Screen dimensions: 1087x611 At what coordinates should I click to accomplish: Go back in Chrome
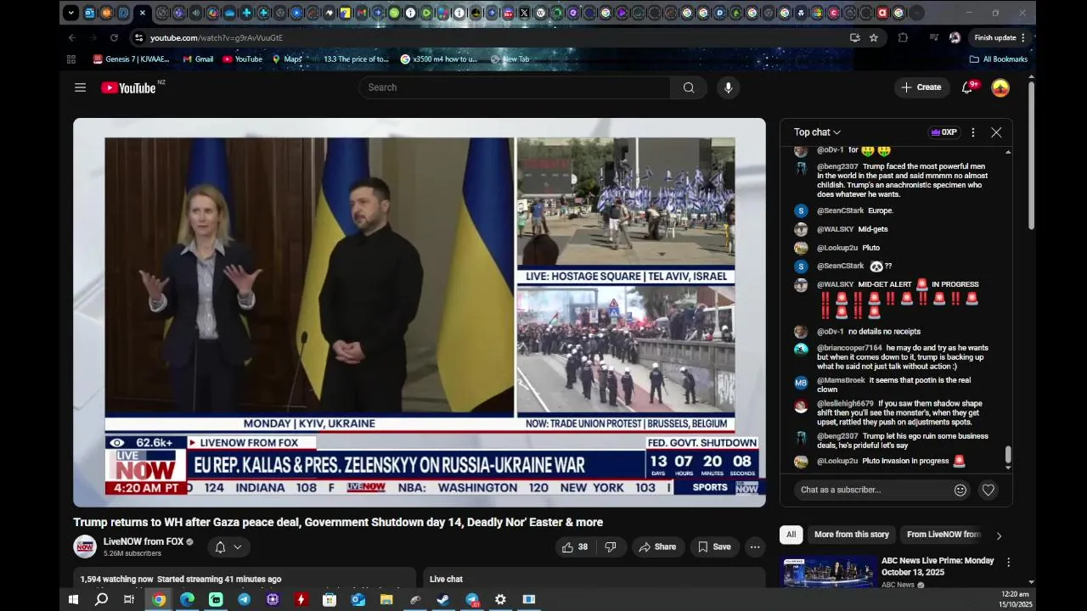pos(71,37)
